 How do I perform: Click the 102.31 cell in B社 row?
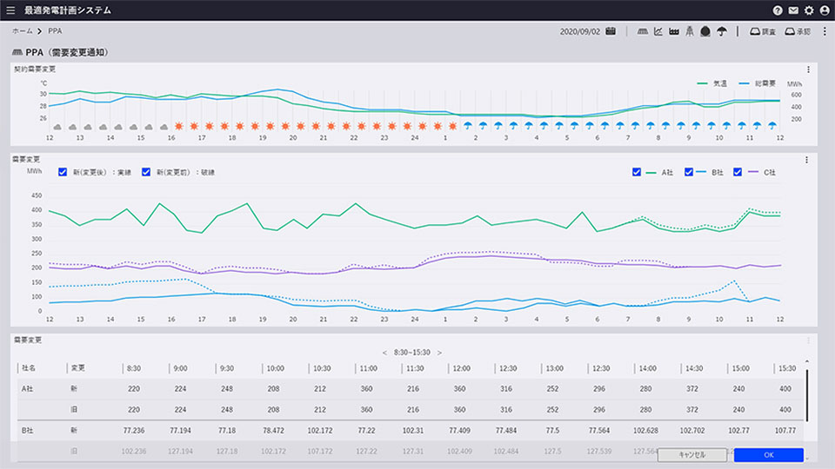[412, 430]
